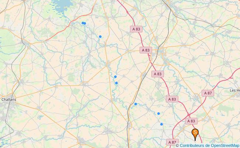Click the lone blue dot below the paired markers
Screen dimensions: 240x148
[100, 36]
